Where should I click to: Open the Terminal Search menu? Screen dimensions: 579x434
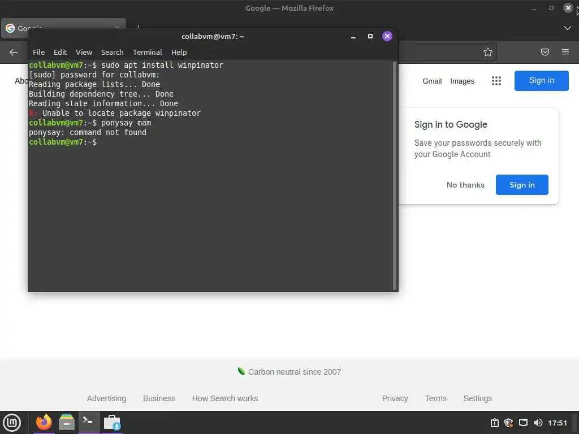point(113,53)
